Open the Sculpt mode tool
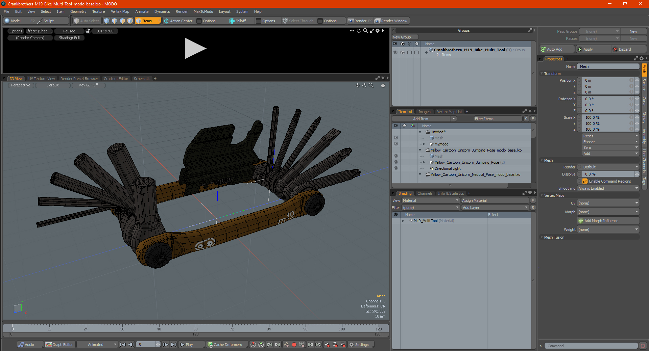649x351 pixels. [x=48, y=21]
